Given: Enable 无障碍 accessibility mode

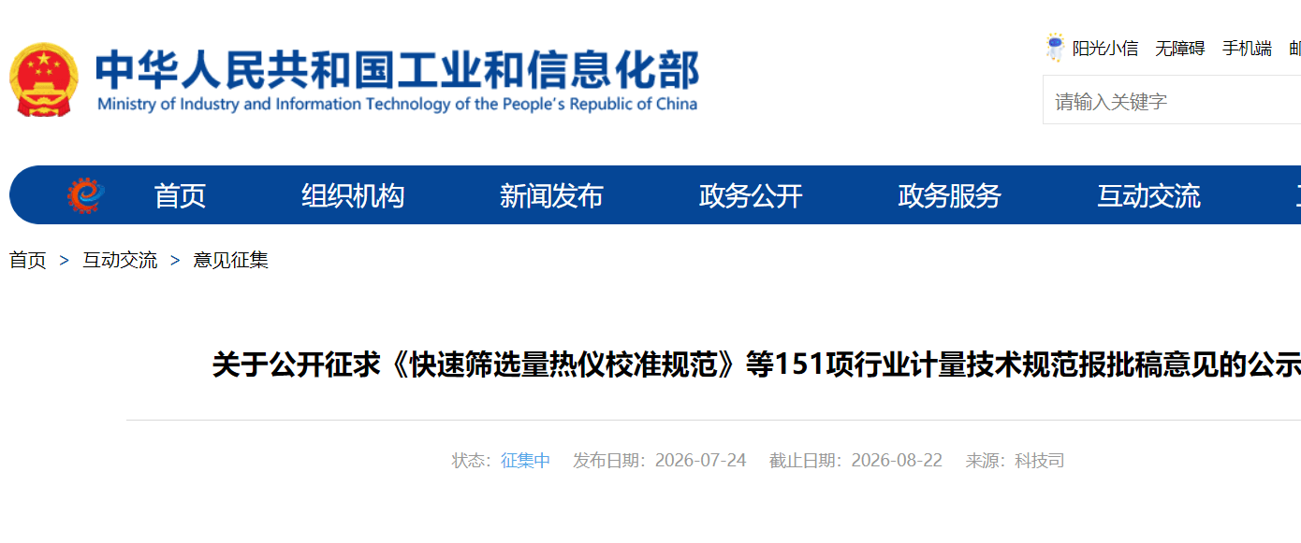Looking at the screenshot, I should pyautogui.click(x=1179, y=49).
